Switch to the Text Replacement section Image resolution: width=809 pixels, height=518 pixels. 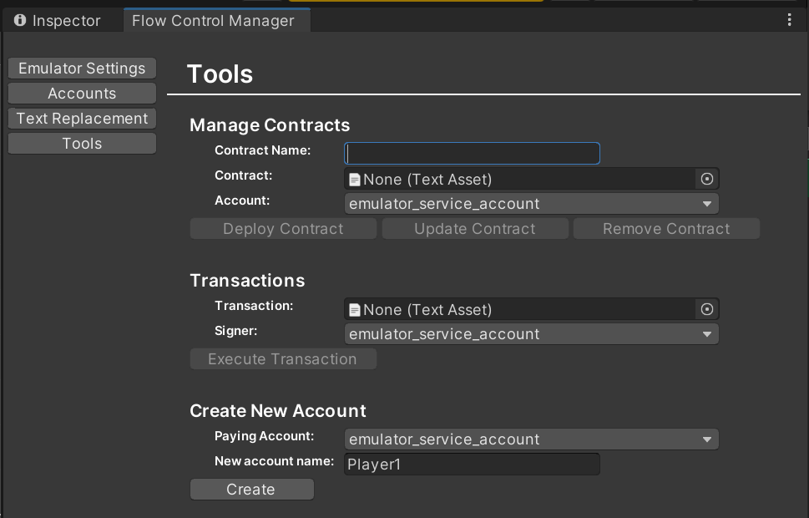coord(81,118)
